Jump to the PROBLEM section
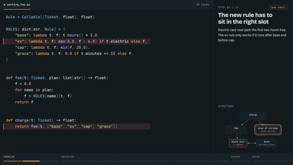Image resolution: width=293 pixels, height=165 pixels. tap(9, 157)
